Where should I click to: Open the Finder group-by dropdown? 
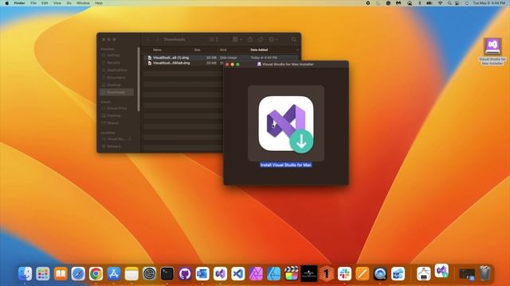coord(237,40)
